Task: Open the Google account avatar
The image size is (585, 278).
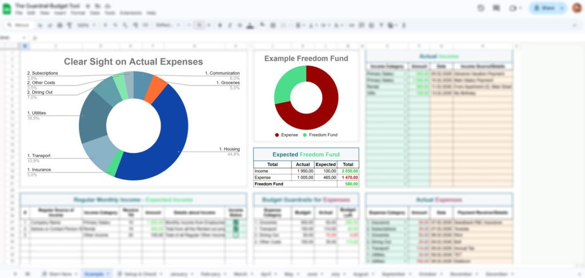Action: [x=576, y=8]
